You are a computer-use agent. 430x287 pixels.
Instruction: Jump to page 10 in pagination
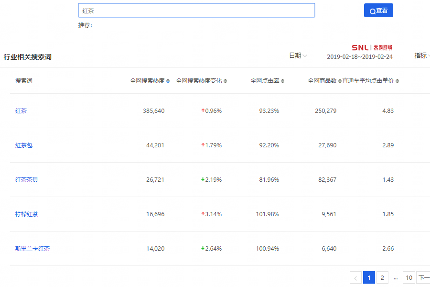pos(409,277)
